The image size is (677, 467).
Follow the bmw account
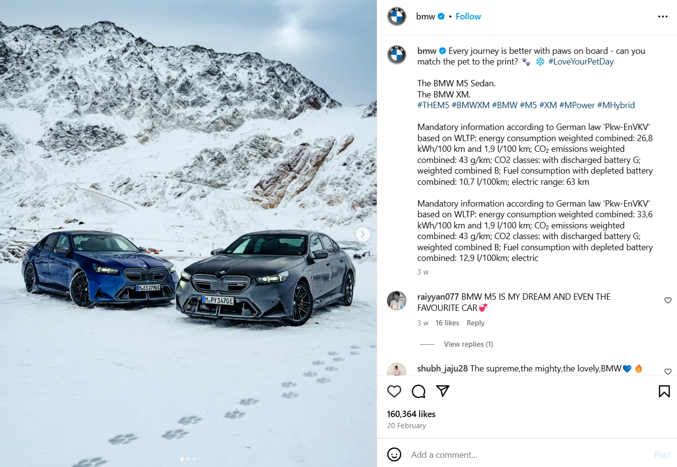point(468,16)
